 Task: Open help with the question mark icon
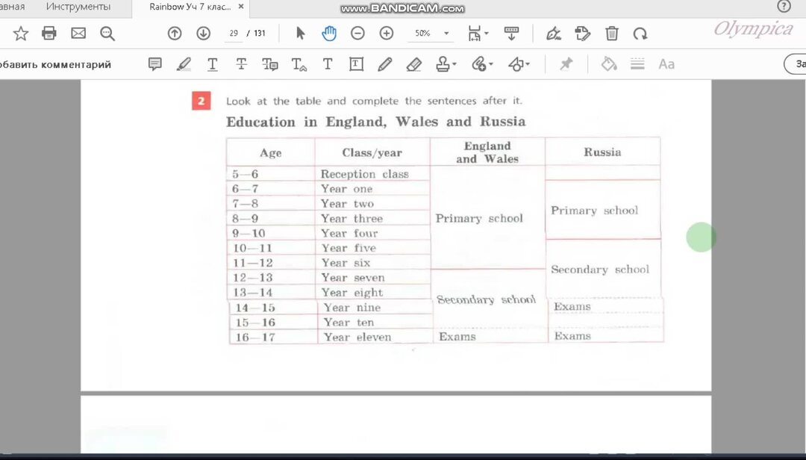[x=784, y=6]
